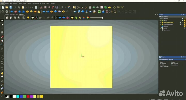Add new layer with plus in Векторы row
The image size is (186, 100).
(x=183, y=19)
